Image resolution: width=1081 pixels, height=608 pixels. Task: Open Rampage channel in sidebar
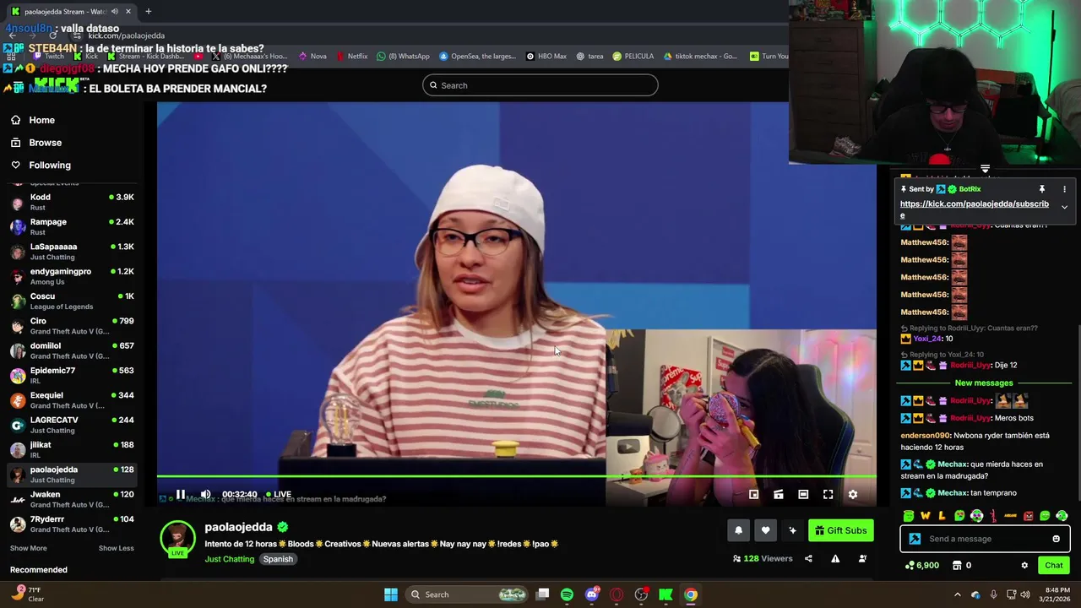(x=72, y=226)
